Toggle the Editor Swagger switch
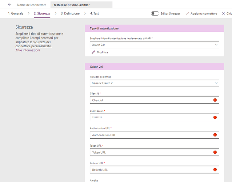The image size is (232, 182). coord(155,13)
